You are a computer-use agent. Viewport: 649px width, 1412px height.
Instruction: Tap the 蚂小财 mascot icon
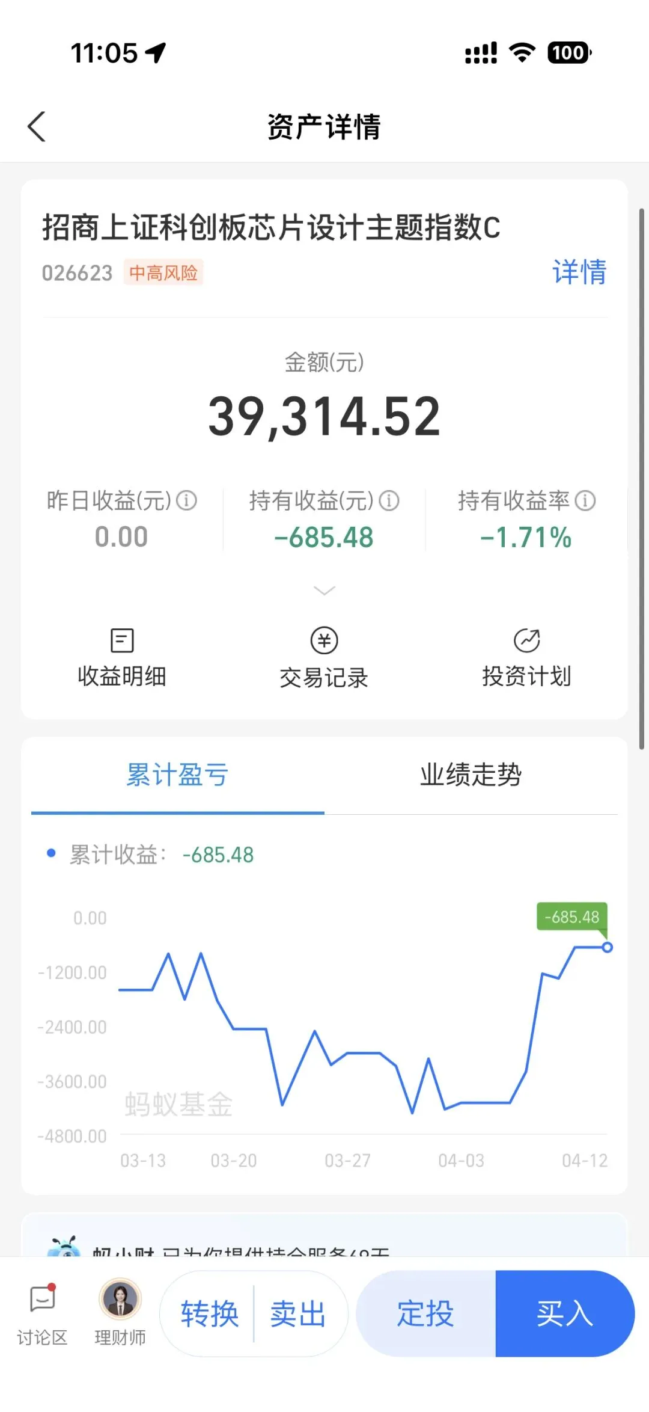[x=64, y=1246]
